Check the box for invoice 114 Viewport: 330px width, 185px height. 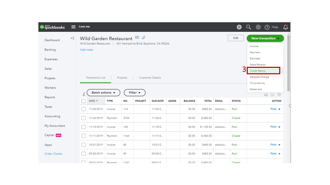tap(84, 109)
